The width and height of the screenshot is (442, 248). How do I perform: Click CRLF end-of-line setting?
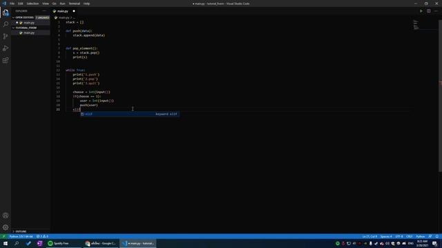410,236
